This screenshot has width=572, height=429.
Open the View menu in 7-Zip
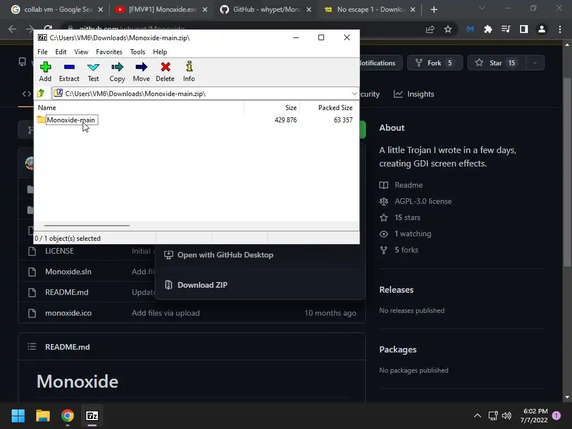click(81, 52)
